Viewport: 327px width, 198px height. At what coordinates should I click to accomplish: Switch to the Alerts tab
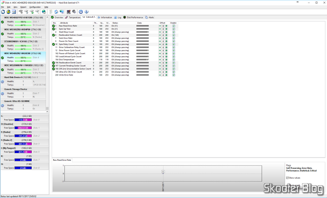150,17
